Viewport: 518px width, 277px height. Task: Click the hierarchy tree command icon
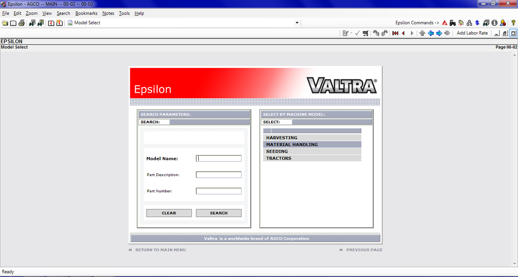pyautogui.click(x=469, y=23)
